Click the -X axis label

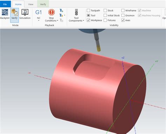[29, 73]
